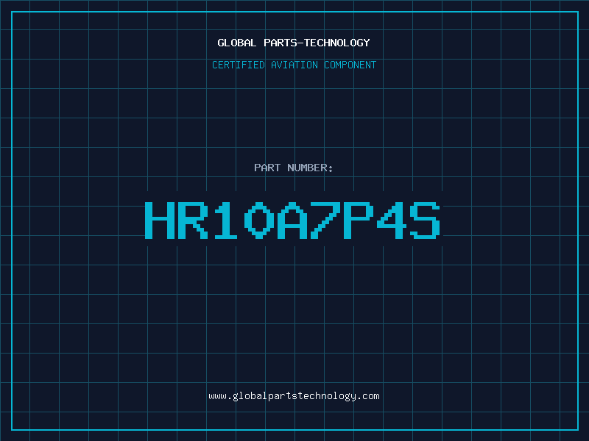The width and height of the screenshot is (589, 441).
Task: Click the digit 1 in part number
Action: click(x=227, y=220)
